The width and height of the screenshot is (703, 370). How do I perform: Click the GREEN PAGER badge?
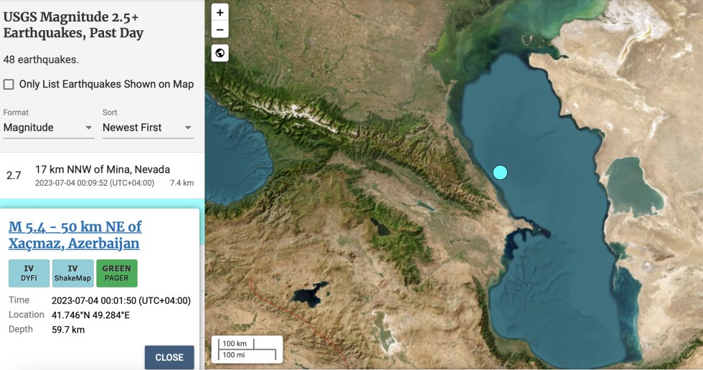pyautogui.click(x=116, y=273)
